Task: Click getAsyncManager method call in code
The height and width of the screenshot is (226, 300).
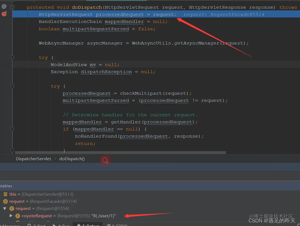Action: click(x=196, y=43)
